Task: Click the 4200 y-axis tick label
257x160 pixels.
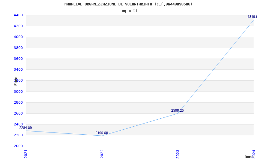Action: (x=18, y=26)
